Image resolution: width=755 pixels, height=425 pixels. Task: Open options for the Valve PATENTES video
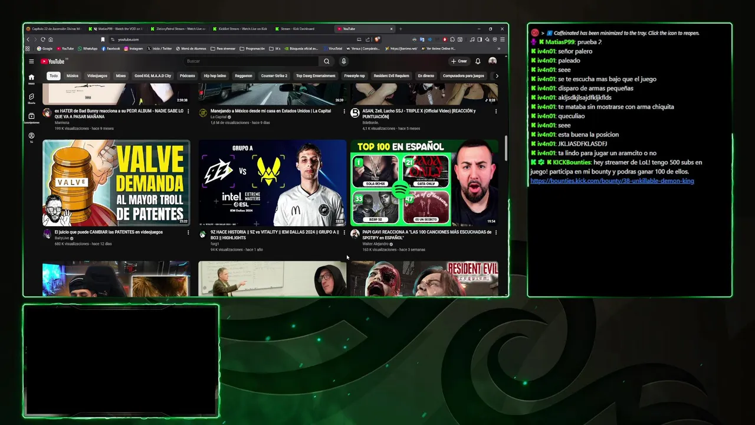[188, 233]
